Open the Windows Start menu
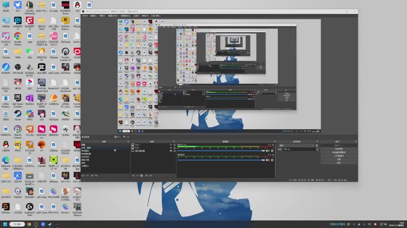This screenshot has width=407, height=228. coord(5,224)
